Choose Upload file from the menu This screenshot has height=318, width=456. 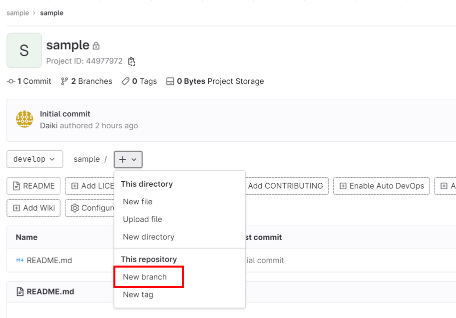[142, 219]
